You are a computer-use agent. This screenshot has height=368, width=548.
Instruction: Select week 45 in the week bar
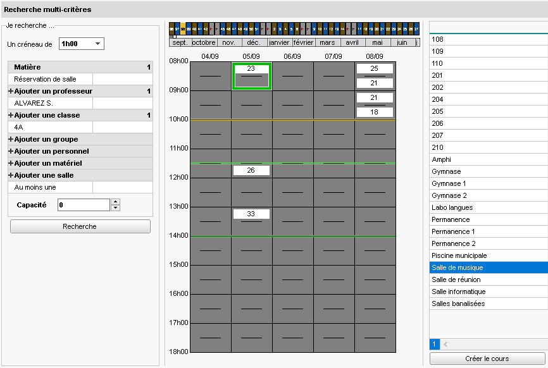(x=223, y=28)
